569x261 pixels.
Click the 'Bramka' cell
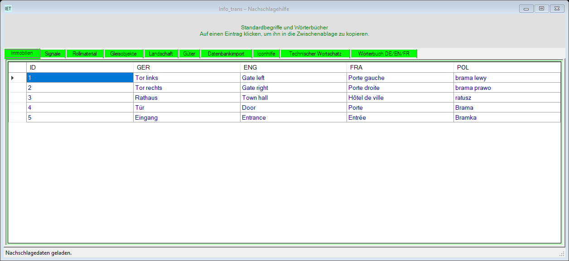tap(507, 117)
